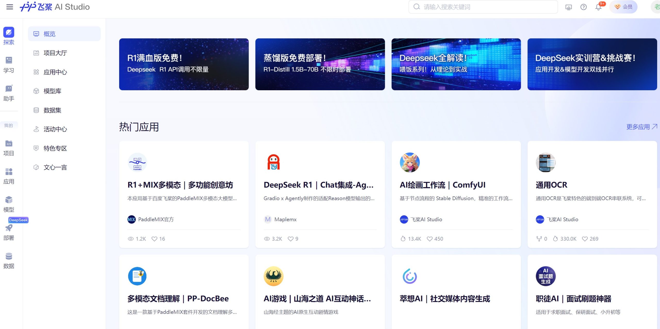Open the help question-mark icon

[x=583, y=7]
